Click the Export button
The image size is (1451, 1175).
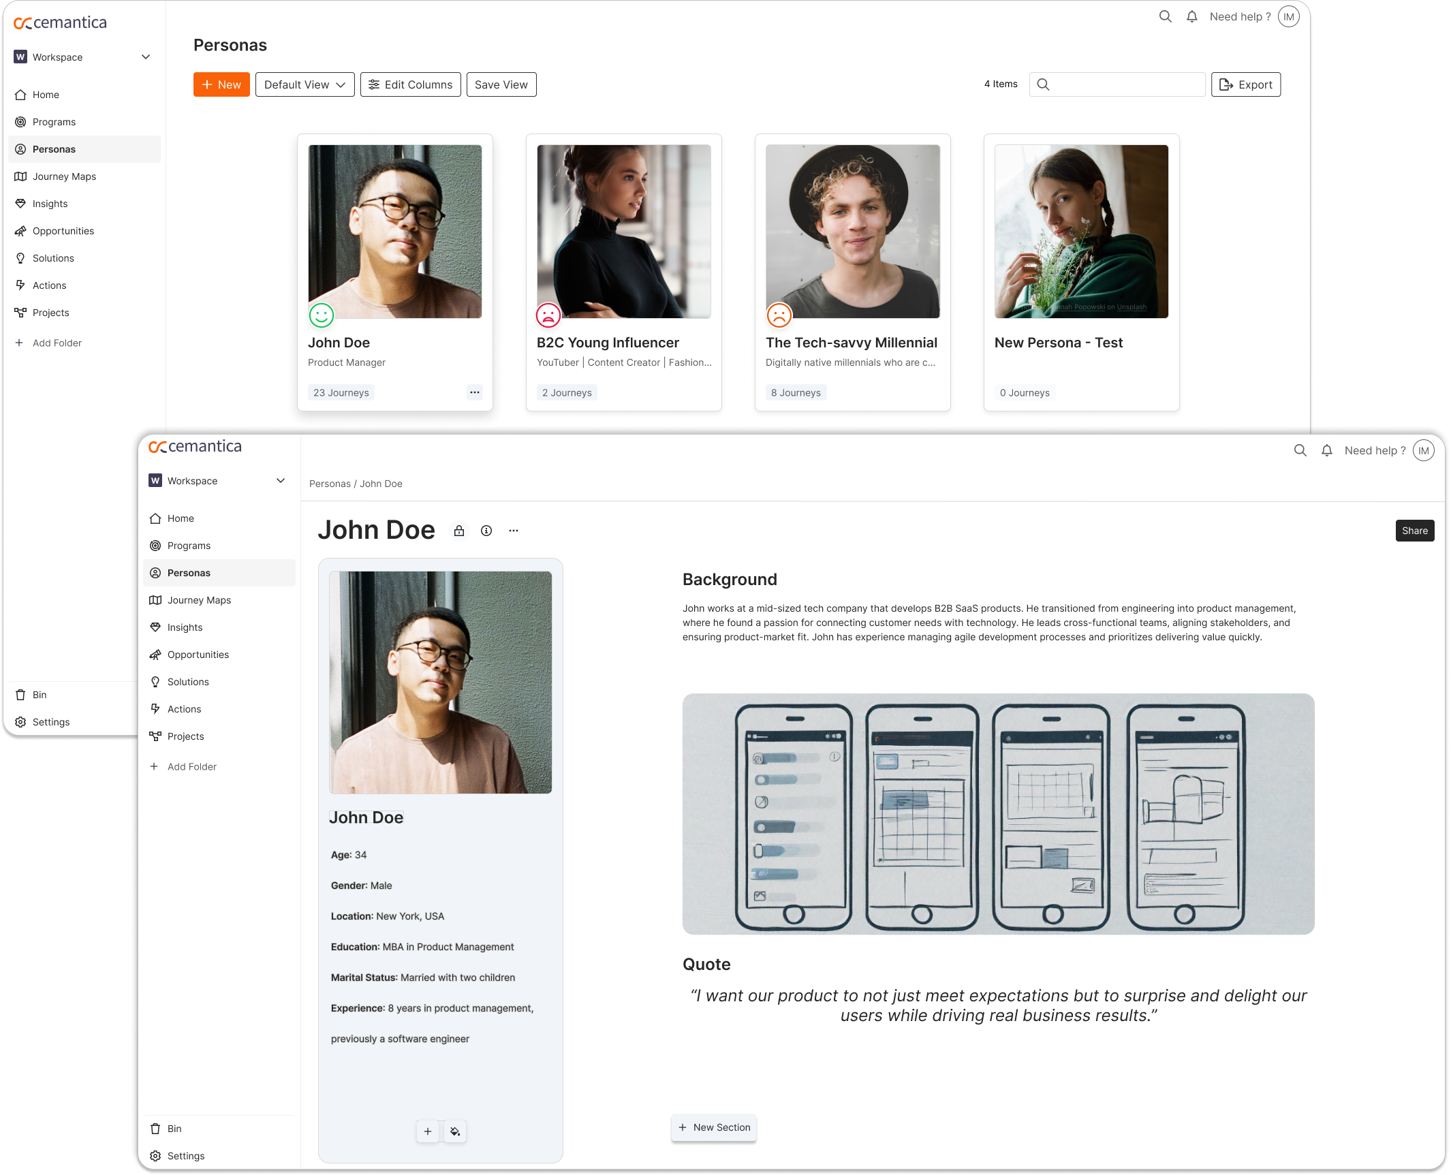tap(1245, 84)
